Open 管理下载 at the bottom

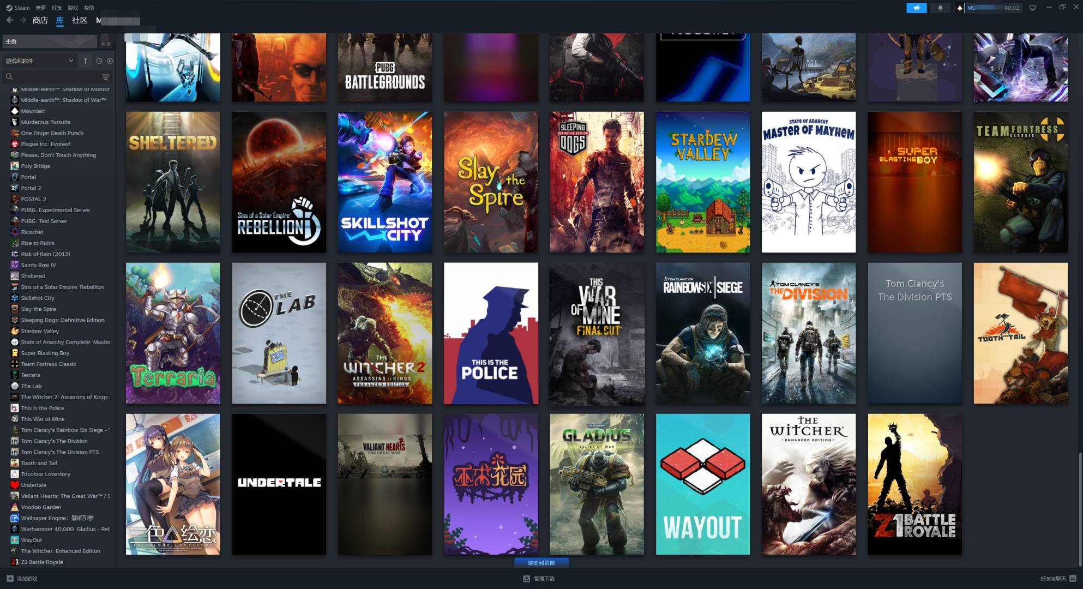pos(544,578)
